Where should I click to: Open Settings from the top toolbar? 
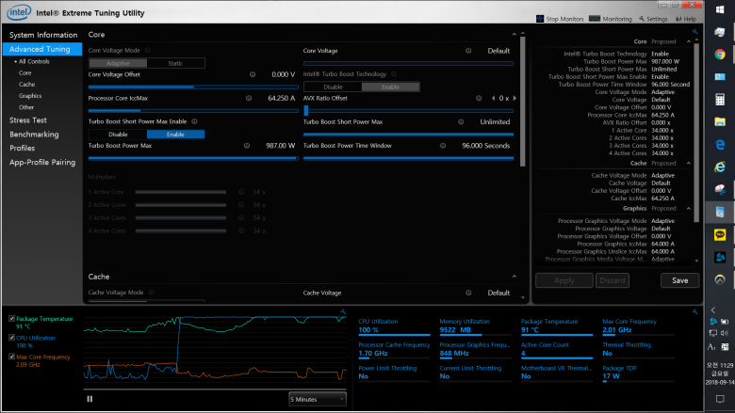pos(656,19)
